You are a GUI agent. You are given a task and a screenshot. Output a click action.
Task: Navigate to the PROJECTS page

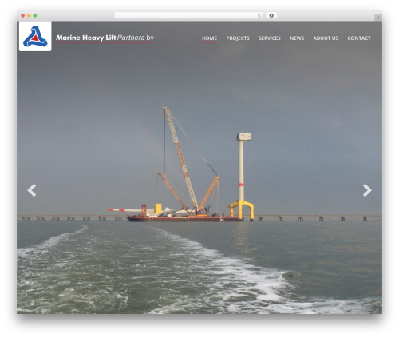(238, 38)
